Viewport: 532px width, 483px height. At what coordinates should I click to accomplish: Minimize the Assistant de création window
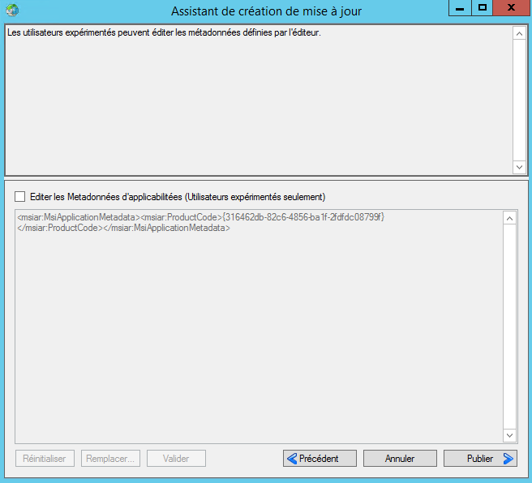click(x=460, y=8)
